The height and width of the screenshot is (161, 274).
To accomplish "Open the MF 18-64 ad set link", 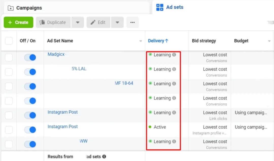I will click(124, 83).
